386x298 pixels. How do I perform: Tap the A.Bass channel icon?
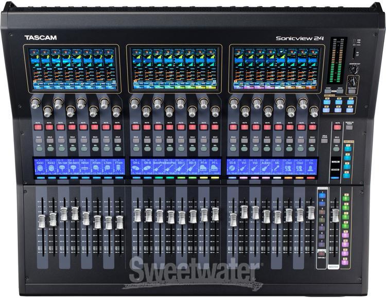266,168
